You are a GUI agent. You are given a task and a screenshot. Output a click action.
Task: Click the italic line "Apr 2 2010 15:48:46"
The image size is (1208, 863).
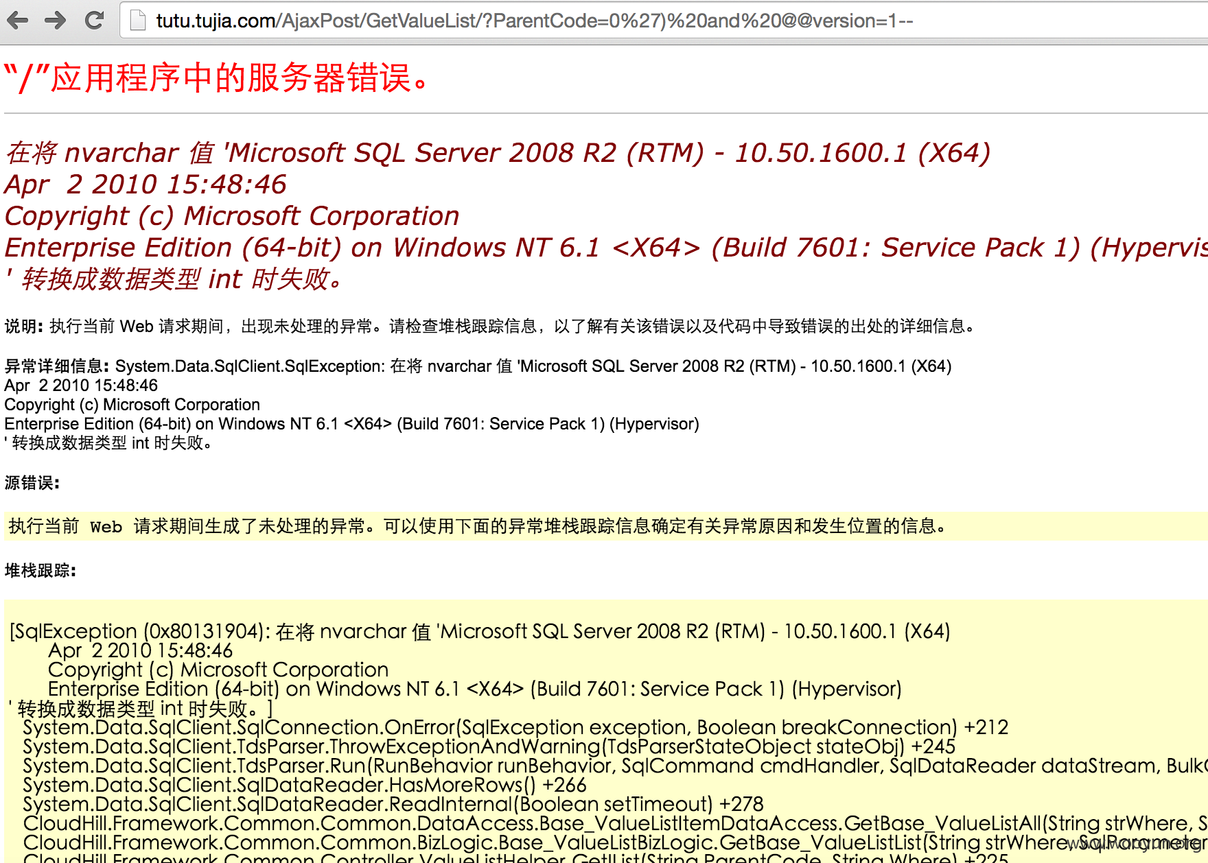pos(145,184)
